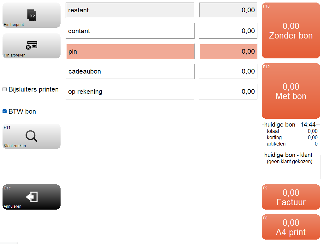The image size is (323, 244).
Task: Select the cadeaubon payment row
Action: click(130, 71)
